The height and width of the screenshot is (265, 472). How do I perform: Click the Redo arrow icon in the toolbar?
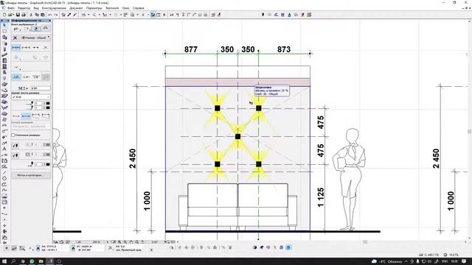56,15
